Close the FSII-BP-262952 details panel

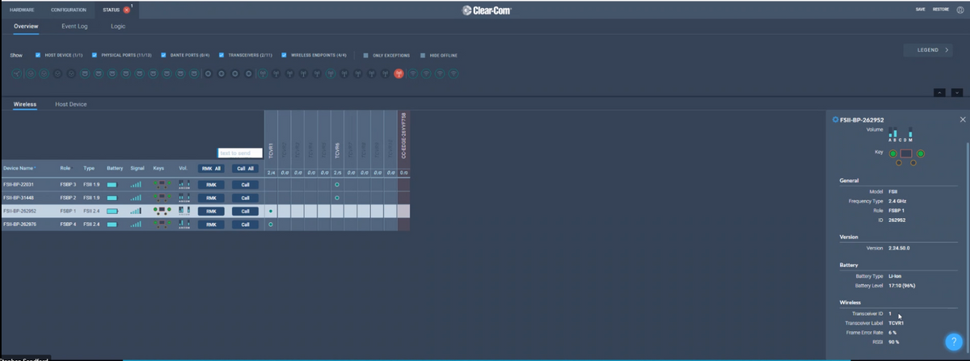coord(963,120)
